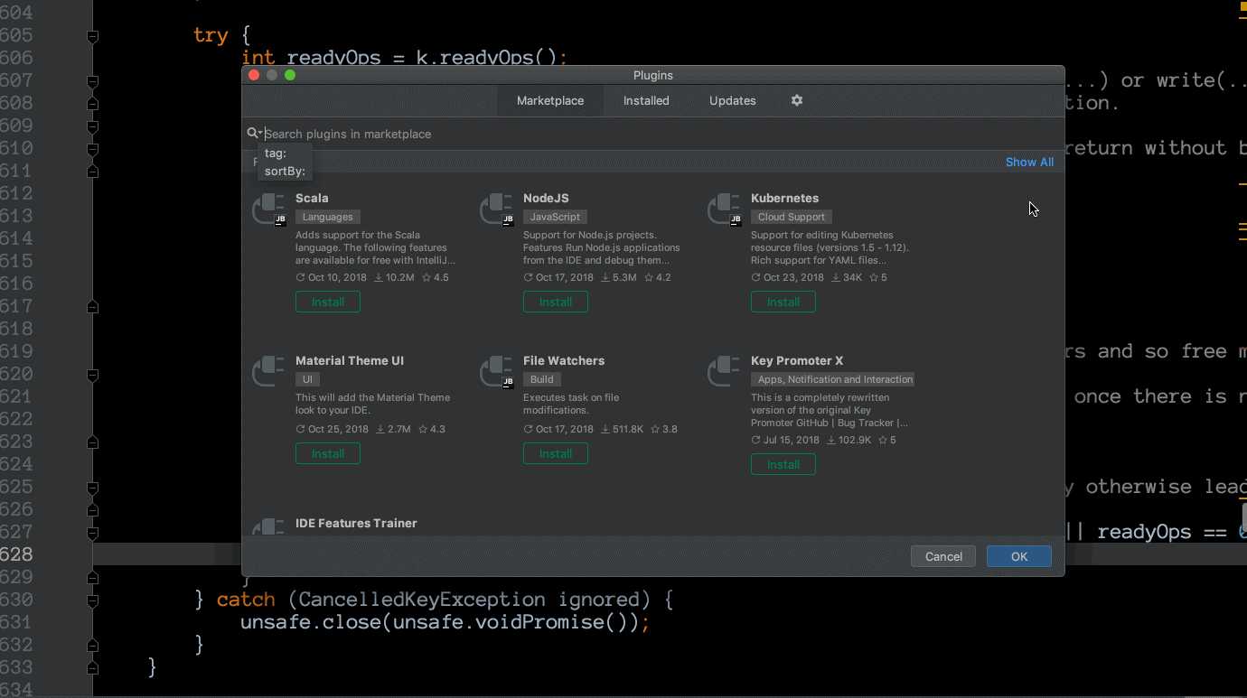Click the downloads icon for File Watchers

pyautogui.click(x=606, y=429)
